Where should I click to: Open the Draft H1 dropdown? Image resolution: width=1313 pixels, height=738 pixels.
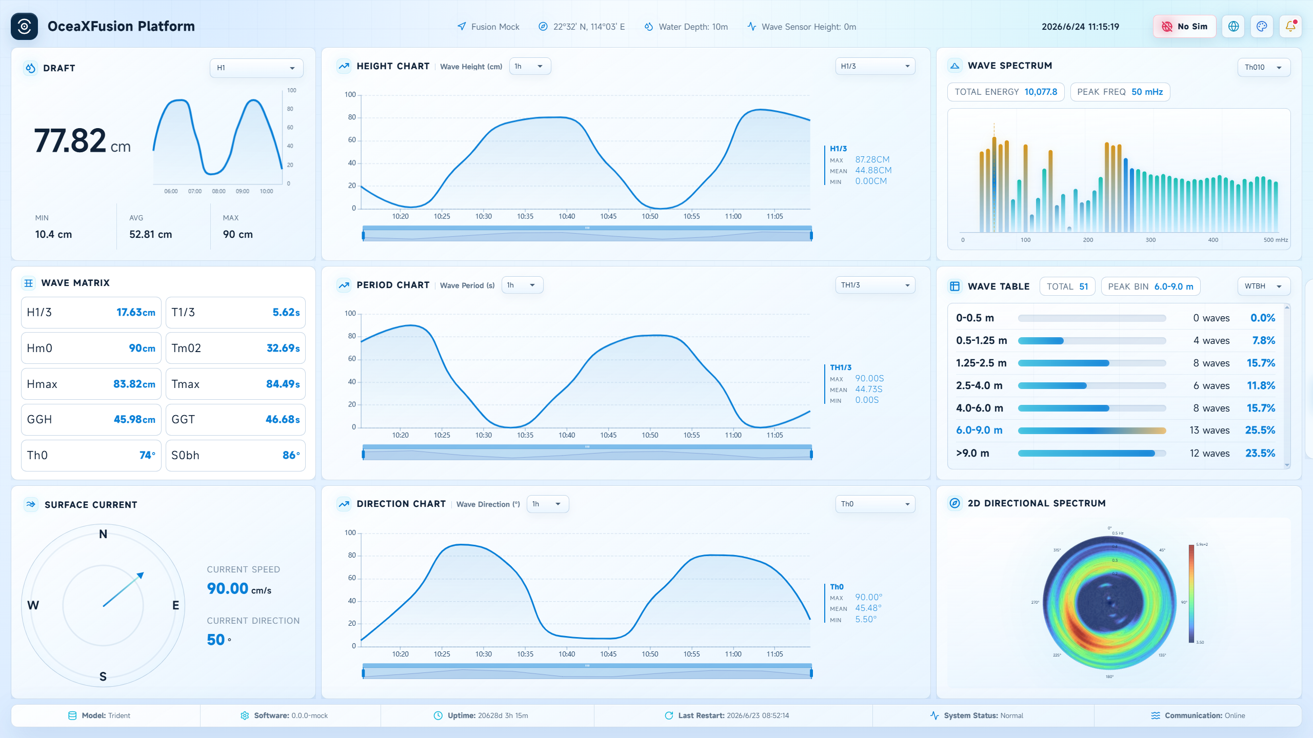point(256,68)
